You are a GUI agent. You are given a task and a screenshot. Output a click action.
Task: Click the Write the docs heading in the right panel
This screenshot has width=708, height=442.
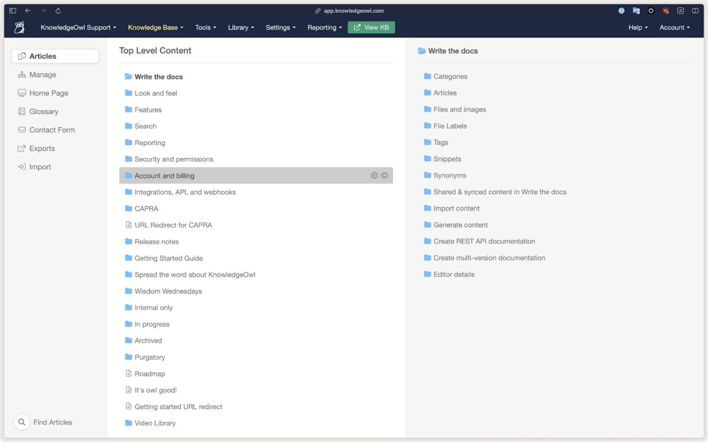pyautogui.click(x=453, y=51)
